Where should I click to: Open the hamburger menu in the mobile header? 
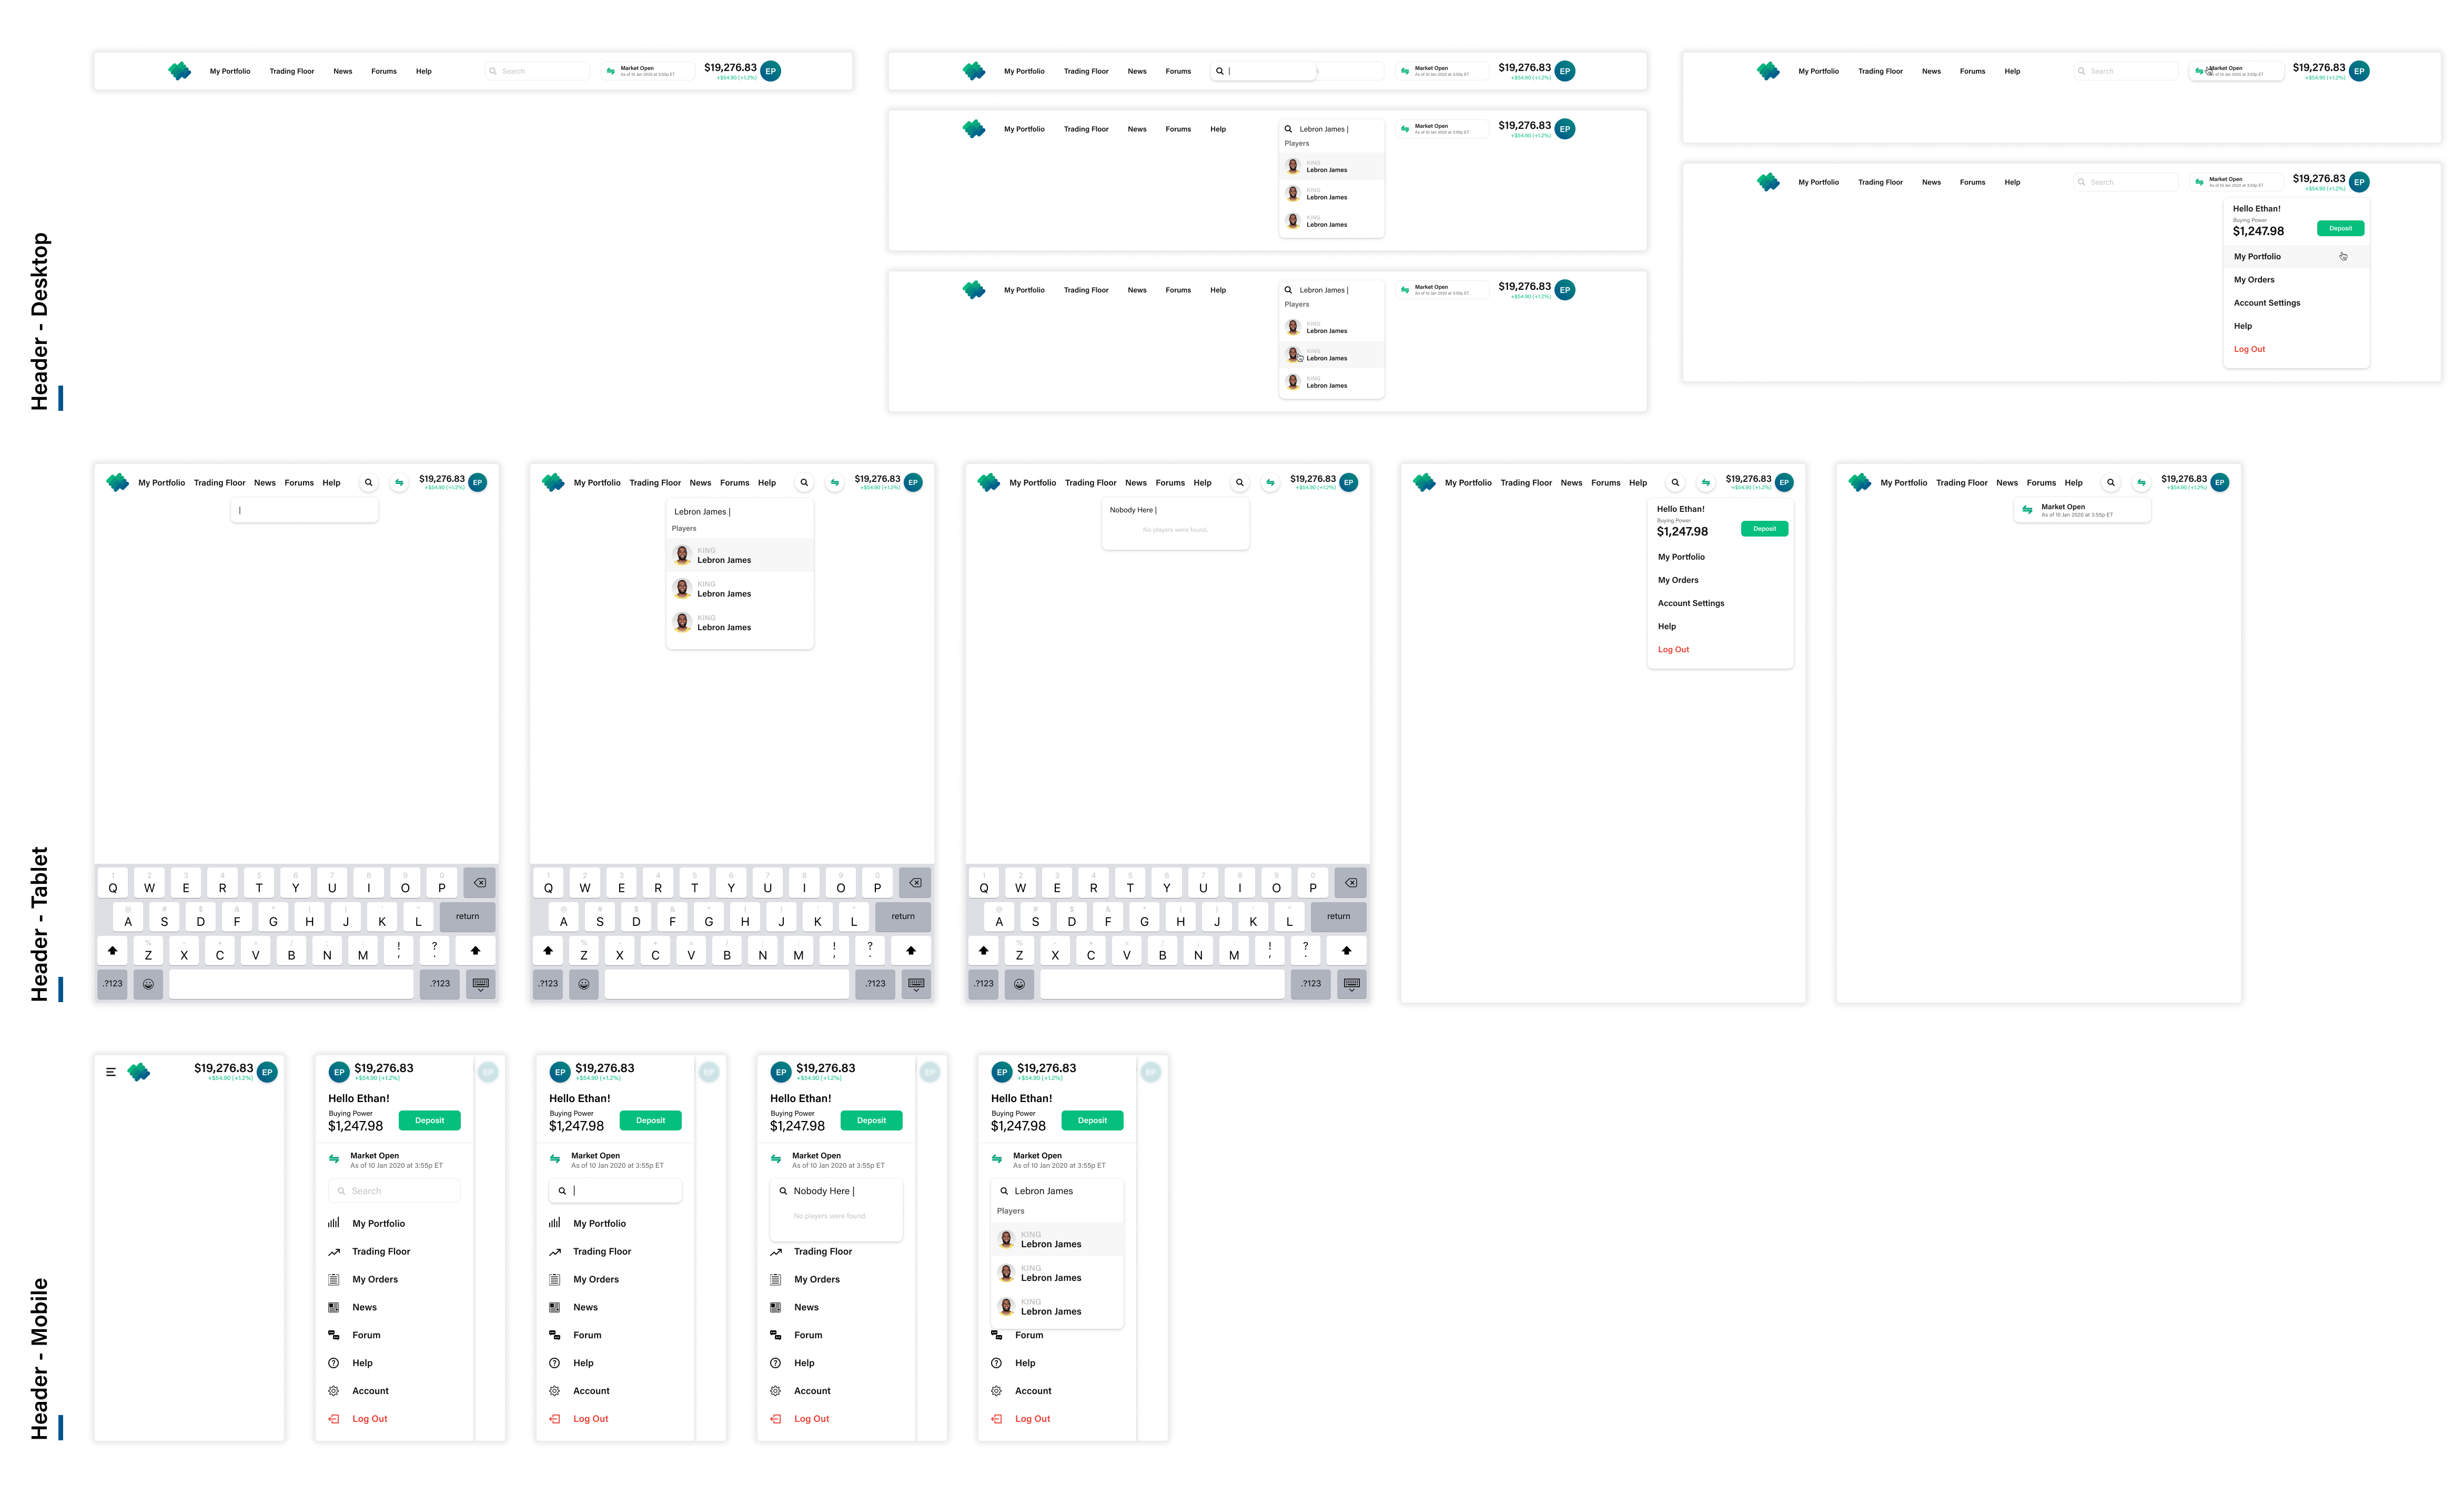pos(111,1072)
